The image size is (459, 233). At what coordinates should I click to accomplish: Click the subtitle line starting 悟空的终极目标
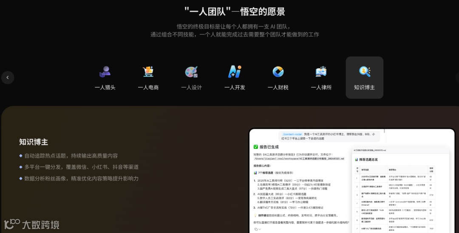point(234,26)
